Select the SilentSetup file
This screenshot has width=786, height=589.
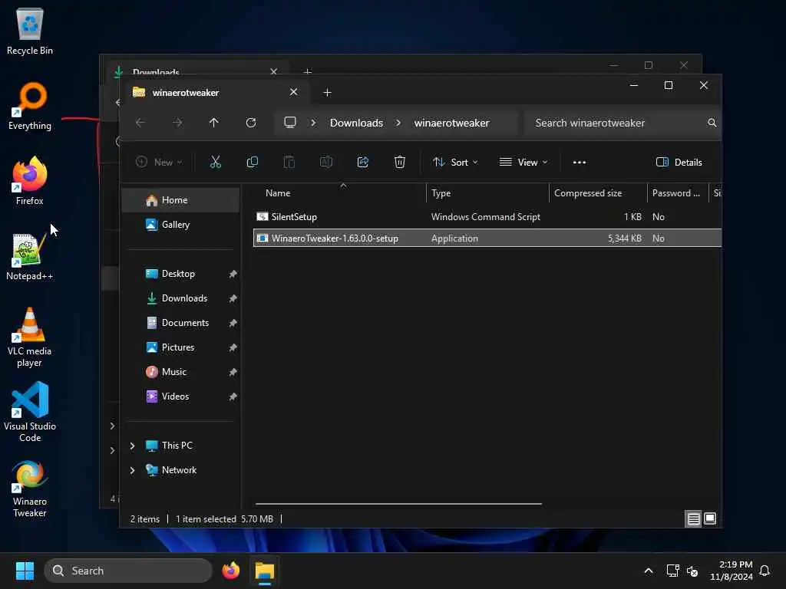click(x=487, y=217)
